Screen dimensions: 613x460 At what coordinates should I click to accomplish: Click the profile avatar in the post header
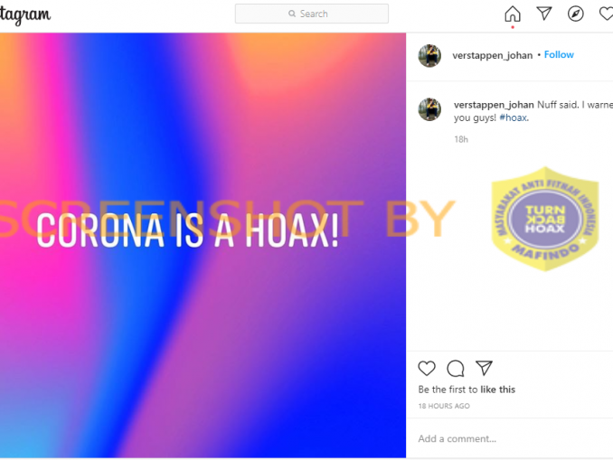pyautogui.click(x=429, y=55)
